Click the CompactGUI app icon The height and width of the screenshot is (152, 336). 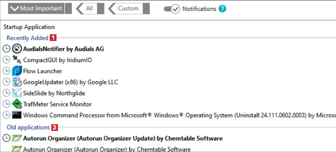click(x=17, y=59)
